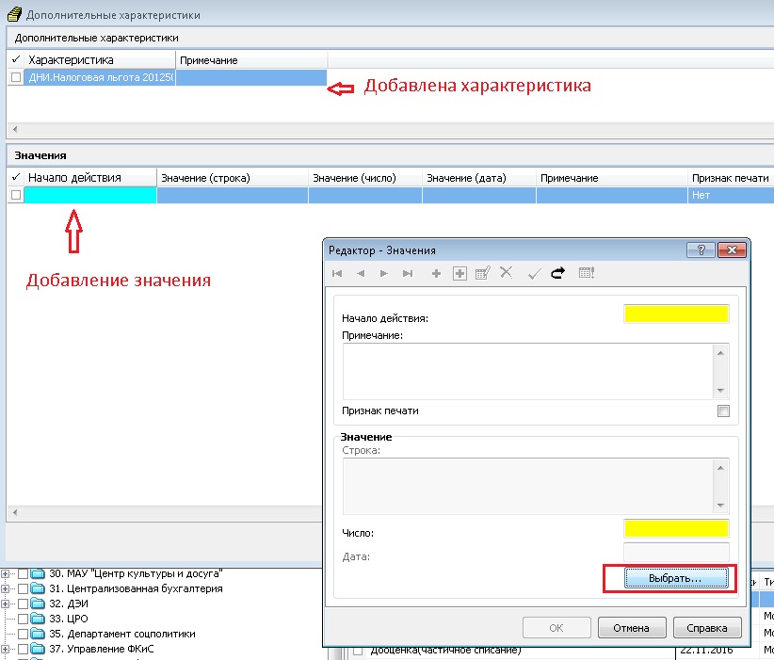Expand the 37. Управление ФКиС node
Viewport: 774px width, 660px height.
coord(8,650)
